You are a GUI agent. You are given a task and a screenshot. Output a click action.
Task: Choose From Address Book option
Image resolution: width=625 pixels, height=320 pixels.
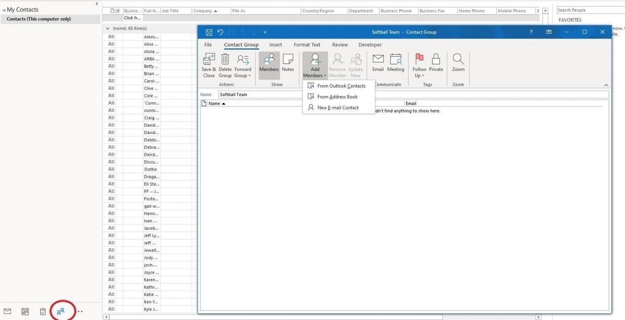337,96
